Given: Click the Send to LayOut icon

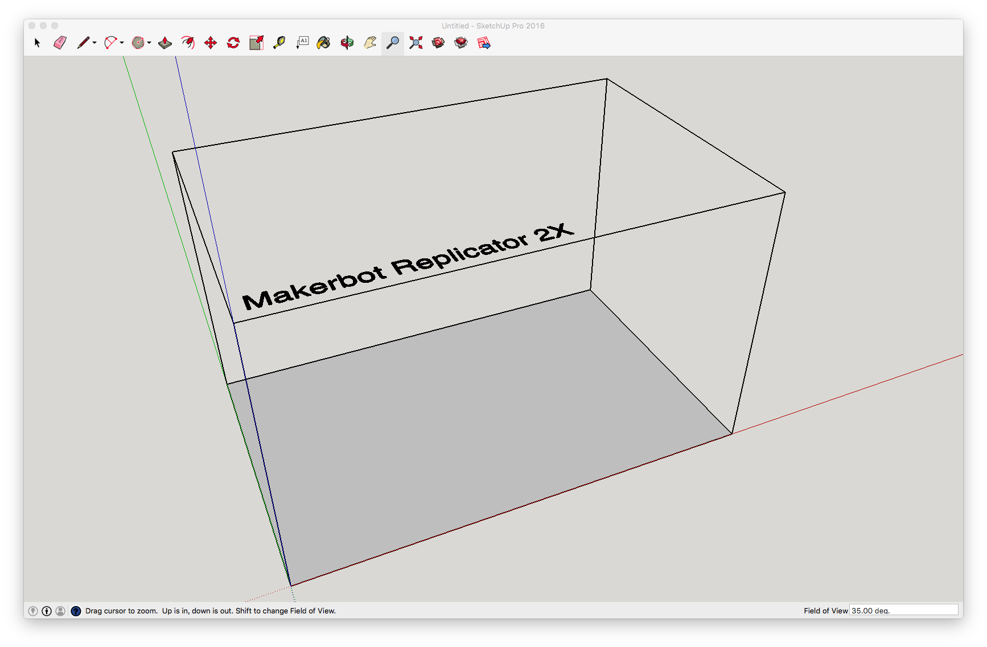Looking at the screenshot, I should [x=484, y=43].
